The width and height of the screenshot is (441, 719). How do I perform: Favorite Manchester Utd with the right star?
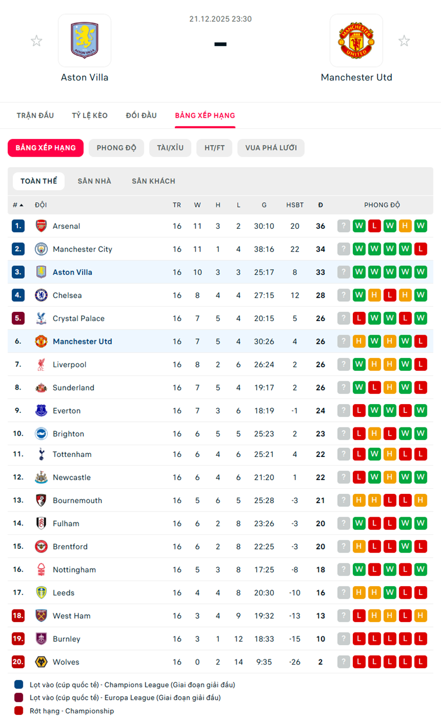pyautogui.click(x=404, y=41)
